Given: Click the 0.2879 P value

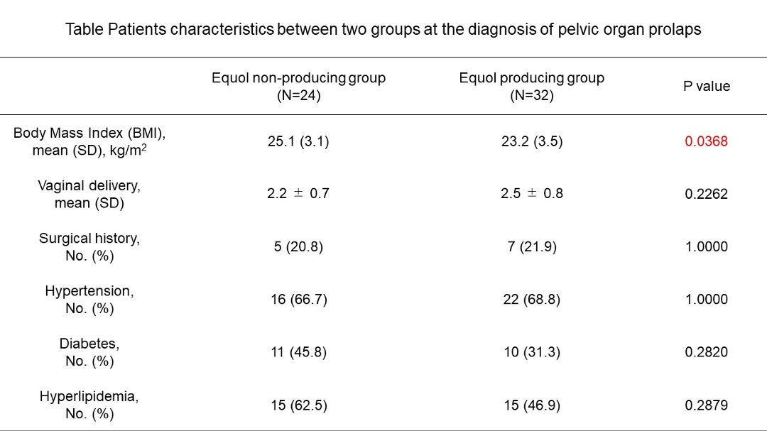Looking at the screenshot, I should tap(706, 405).
